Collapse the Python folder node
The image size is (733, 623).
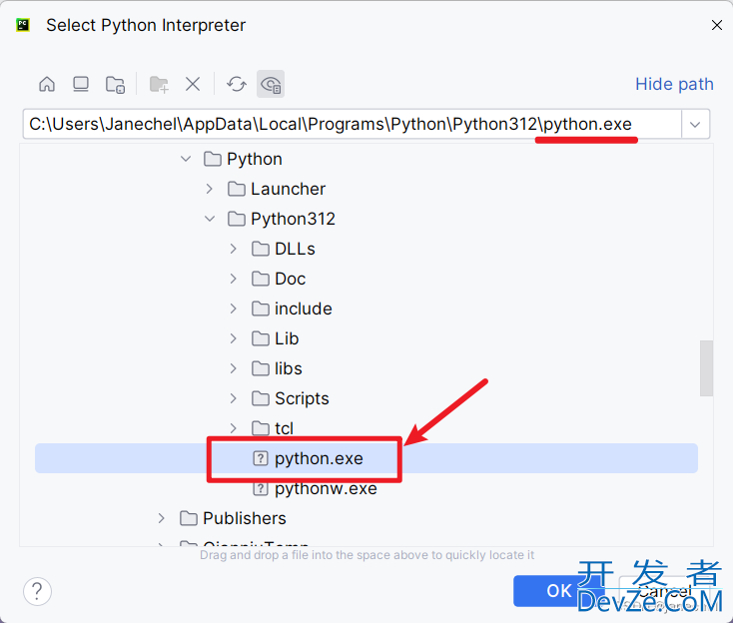click(186, 159)
